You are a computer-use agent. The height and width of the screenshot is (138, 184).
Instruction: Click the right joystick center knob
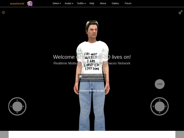(159, 106)
